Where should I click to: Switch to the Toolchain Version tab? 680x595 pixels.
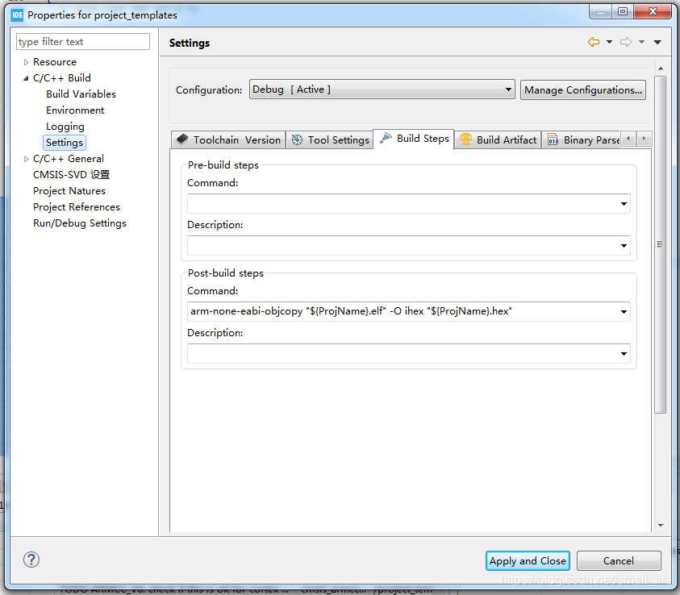click(x=228, y=140)
